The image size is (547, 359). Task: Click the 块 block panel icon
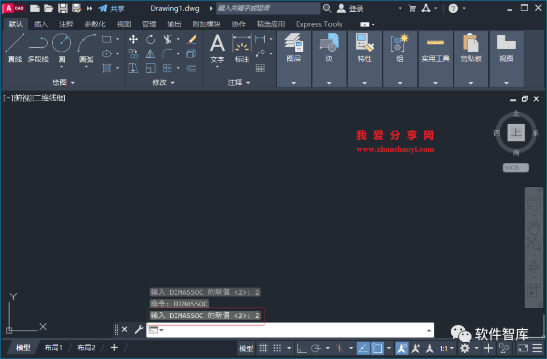[329, 46]
